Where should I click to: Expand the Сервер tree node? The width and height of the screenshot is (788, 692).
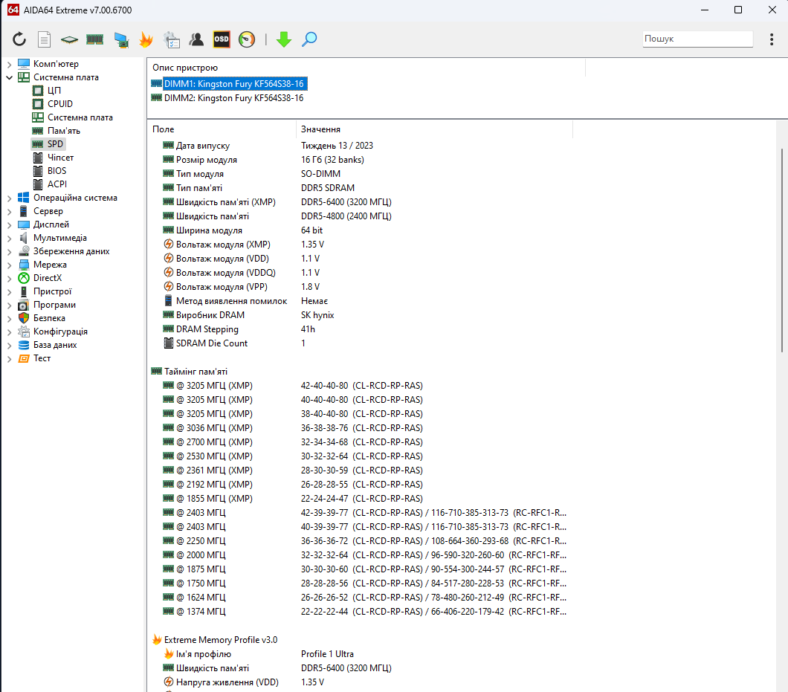9,212
